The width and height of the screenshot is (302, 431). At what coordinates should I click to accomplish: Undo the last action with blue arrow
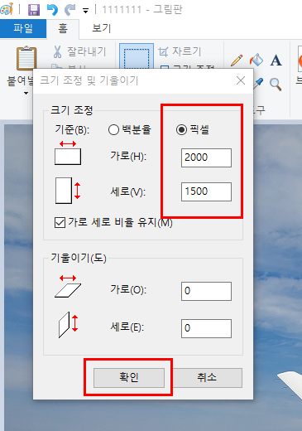[x=52, y=10]
